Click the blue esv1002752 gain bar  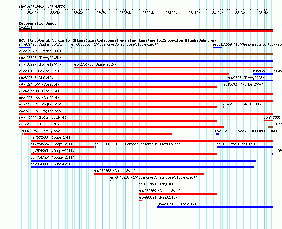245,147
